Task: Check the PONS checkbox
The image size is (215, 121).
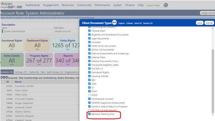Action: [x=89, y=95]
